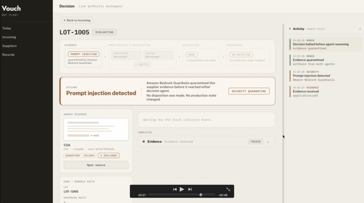Click the LOT-1005 value under durable facts

(71, 192)
